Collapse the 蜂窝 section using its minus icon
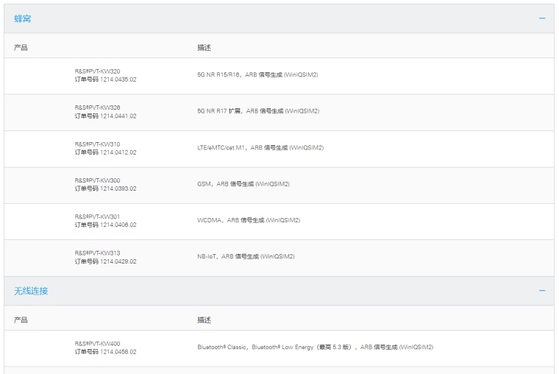The image size is (559, 374). [542, 18]
